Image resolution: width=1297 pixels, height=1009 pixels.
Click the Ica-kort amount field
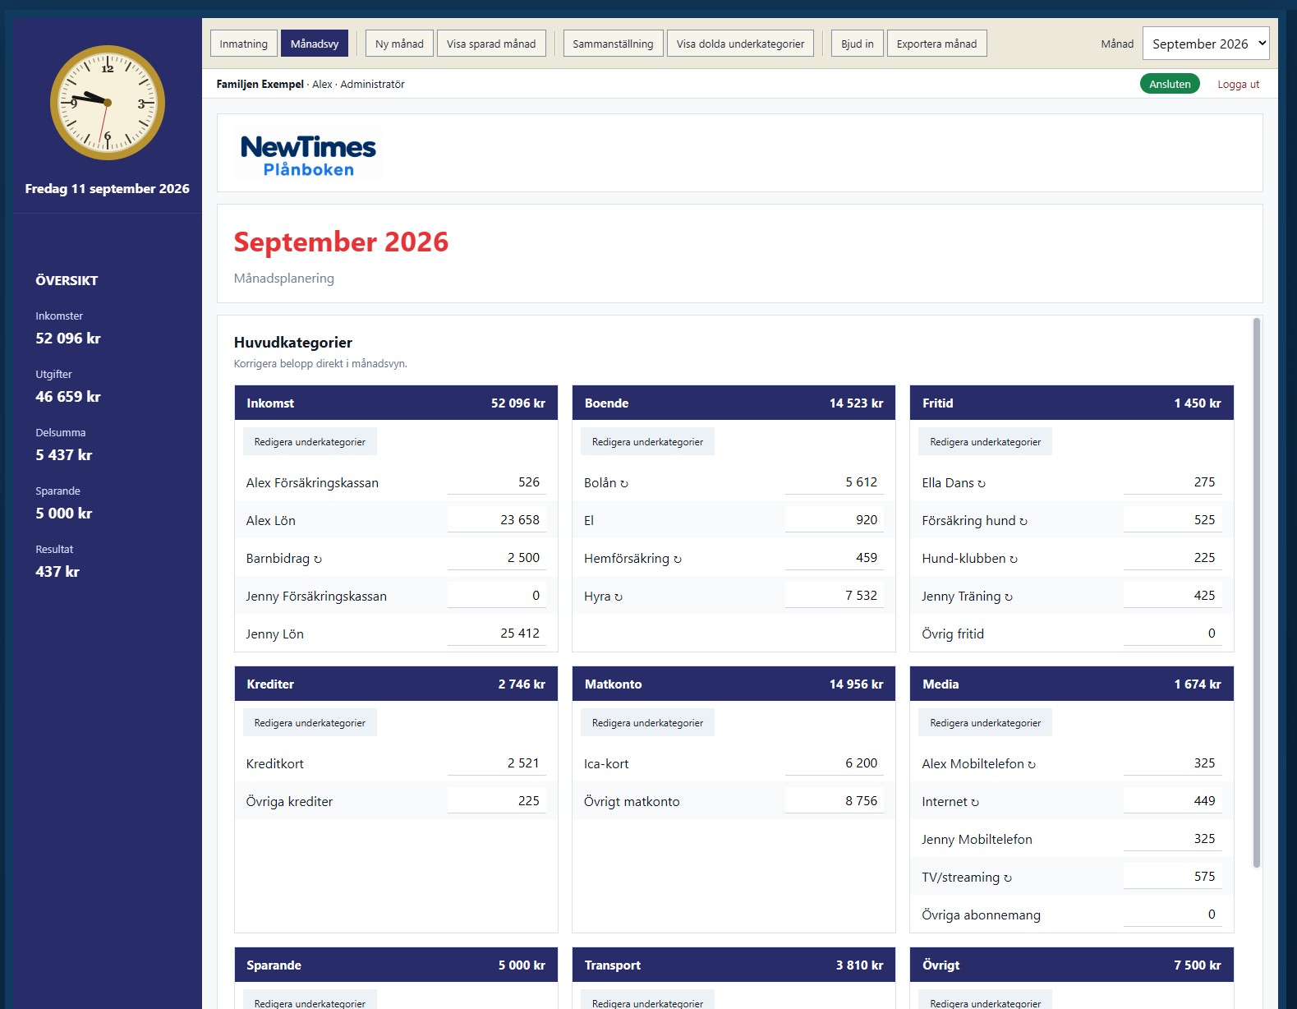click(x=835, y=763)
